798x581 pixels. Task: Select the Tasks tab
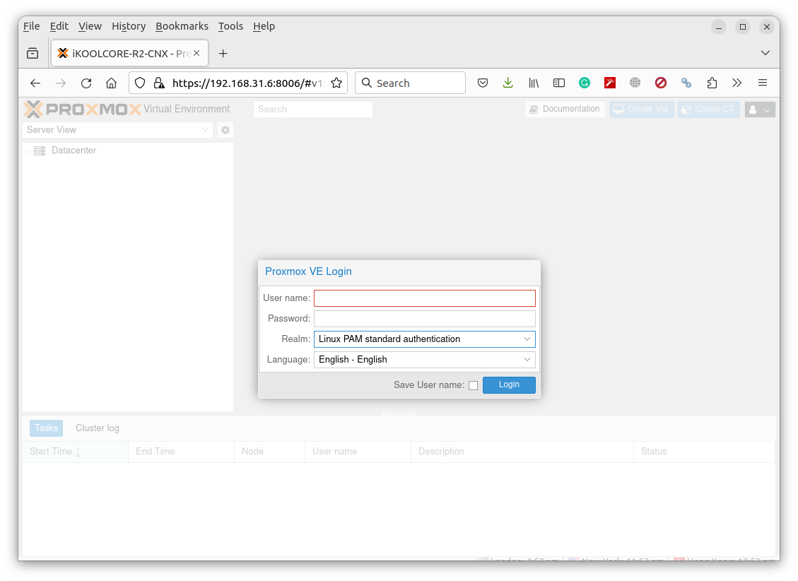47,428
